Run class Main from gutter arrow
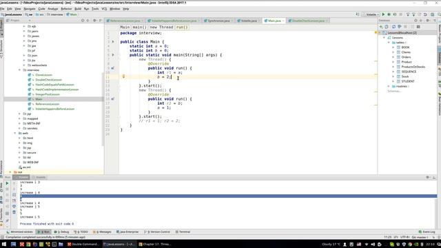Viewport: 441px width, 248px height. pos(113,41)
